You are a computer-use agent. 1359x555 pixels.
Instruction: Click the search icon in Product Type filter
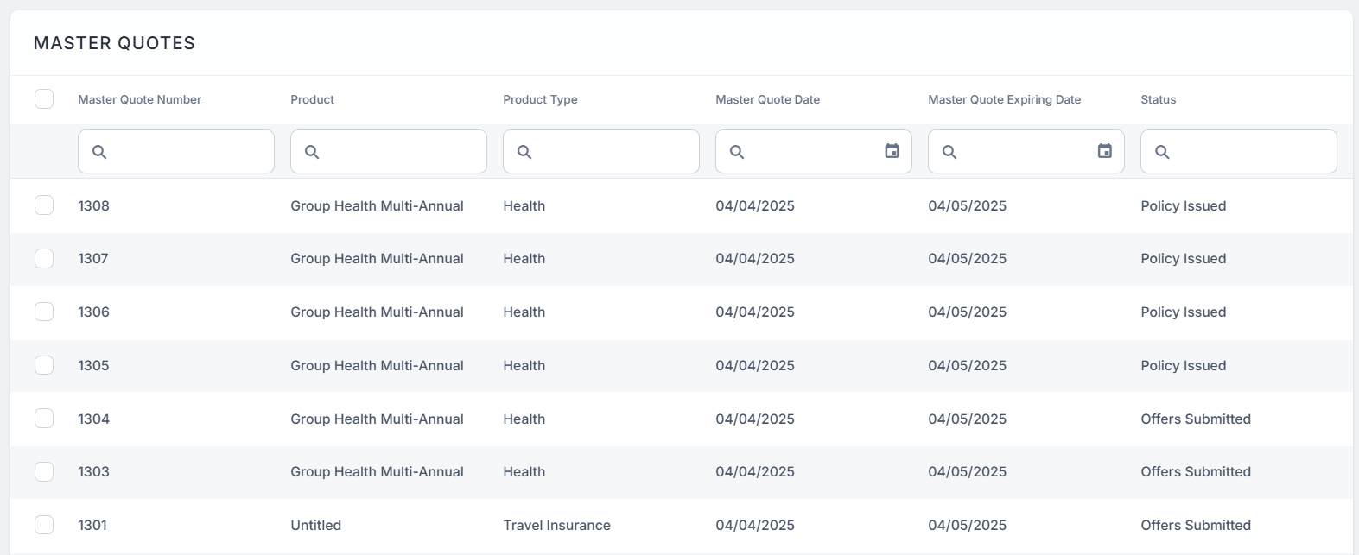[524, 152]
